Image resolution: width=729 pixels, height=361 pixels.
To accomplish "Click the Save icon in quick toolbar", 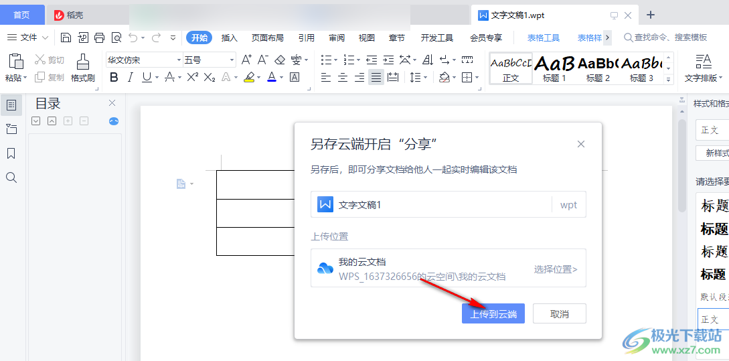I will pyautogui.click(x=66, y=38).
